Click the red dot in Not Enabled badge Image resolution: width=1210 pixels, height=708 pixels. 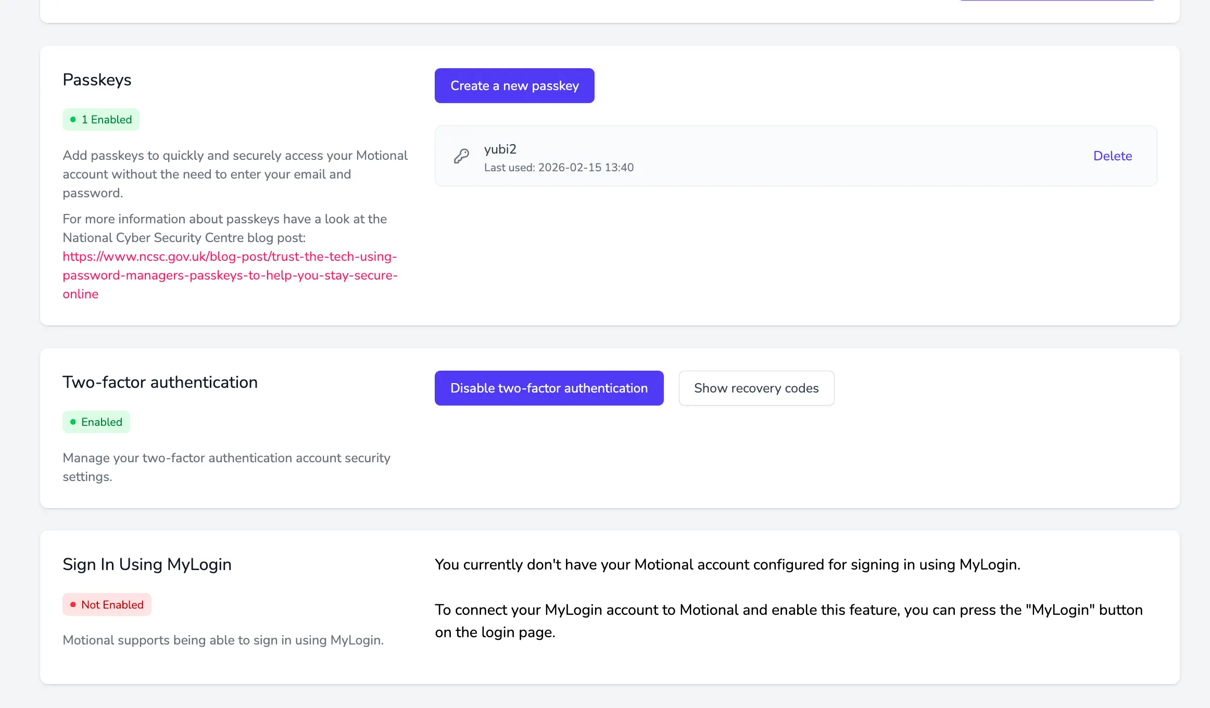pyautogui.click(x=73, y=604)
